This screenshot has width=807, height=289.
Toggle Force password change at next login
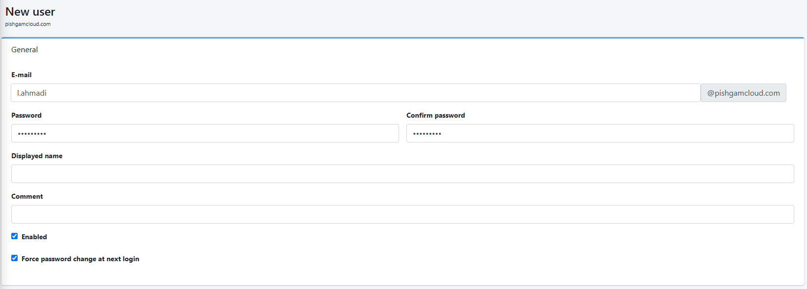(15, 258)
